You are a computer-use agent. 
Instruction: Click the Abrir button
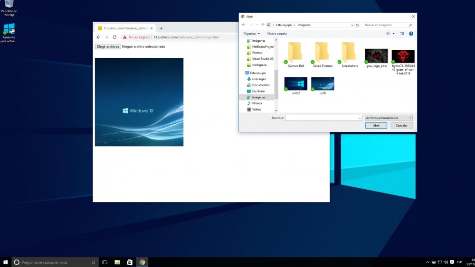[x=376, y=126]
